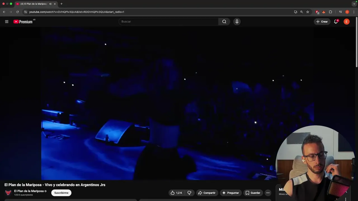Expand tab search dropdown arrow
358x201 pixels.
354,4
